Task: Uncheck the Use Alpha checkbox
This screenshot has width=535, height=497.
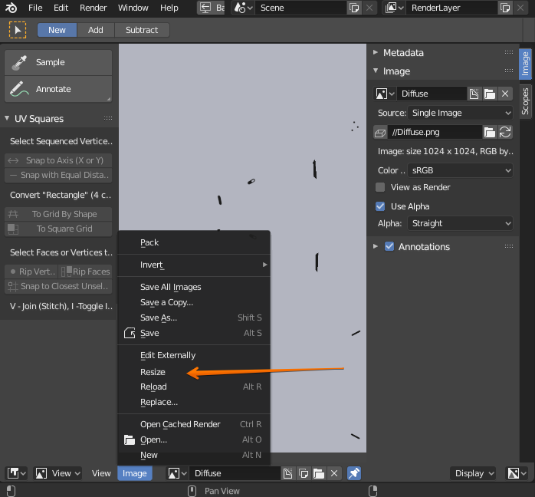Action: click(380, 206)
